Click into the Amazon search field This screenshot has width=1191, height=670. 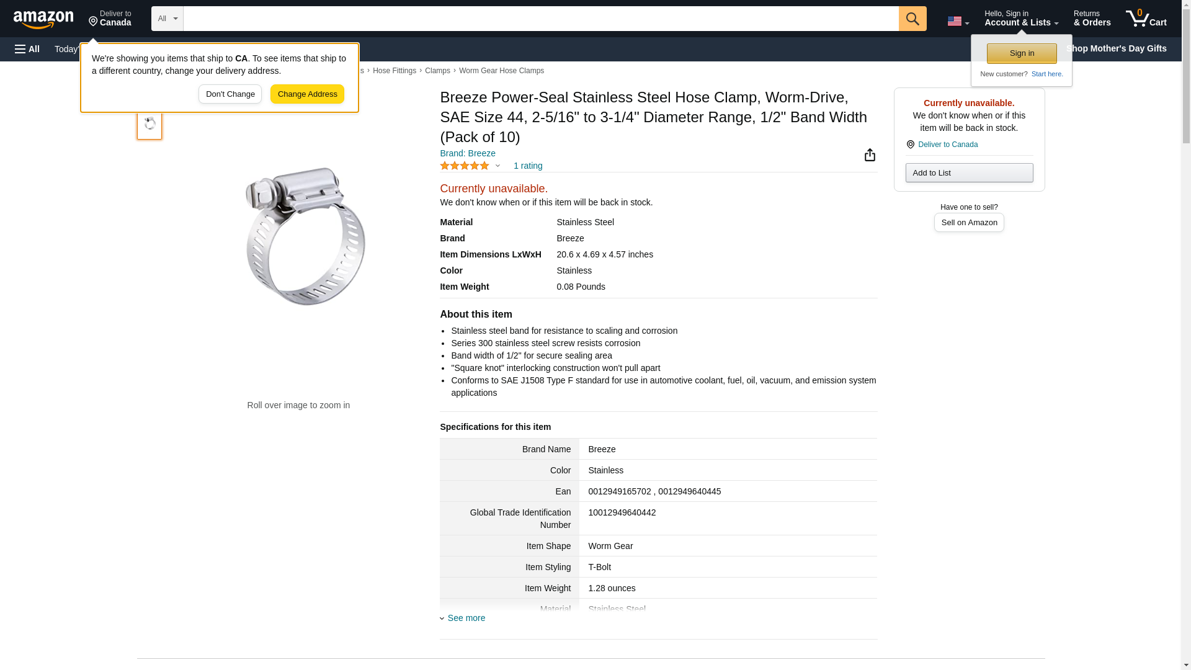click(x=540, y=19)
